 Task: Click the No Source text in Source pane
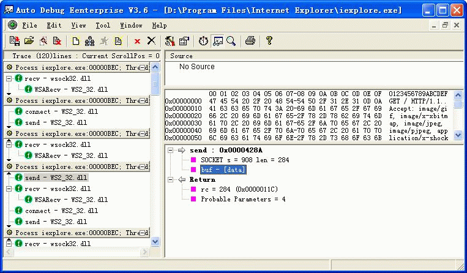click(x=197, y=67)
